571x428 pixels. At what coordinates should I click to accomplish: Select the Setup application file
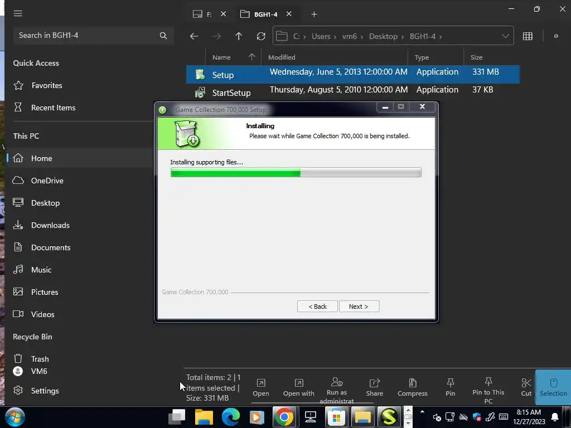coord(352,74)
